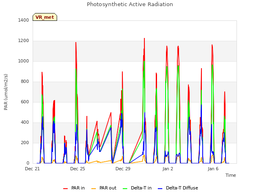
Task: Click the Dec 29 x-axis label
Action: coord(123,169)
